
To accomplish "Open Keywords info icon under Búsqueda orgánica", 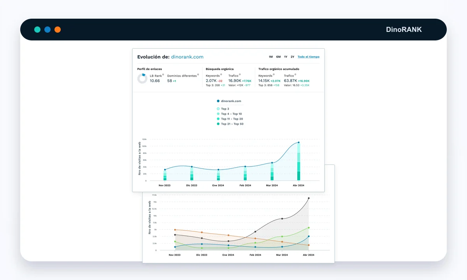I will coord(221,75).
